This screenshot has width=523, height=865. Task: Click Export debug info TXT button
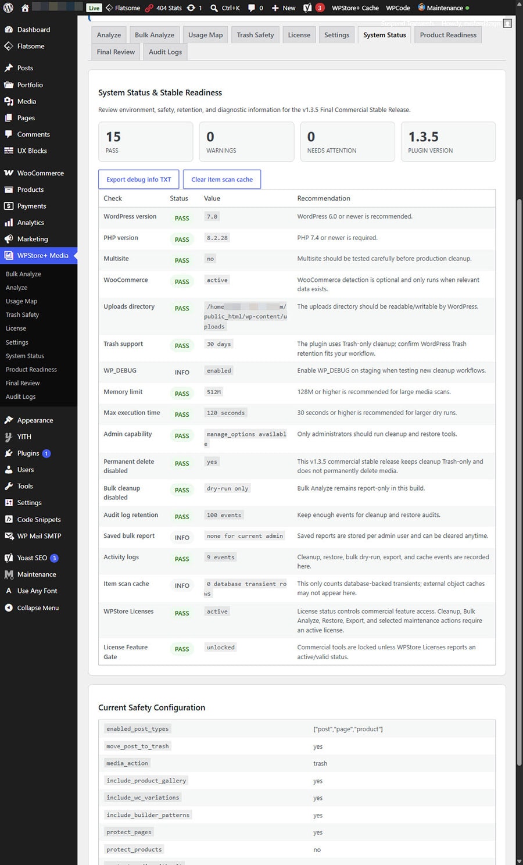[x=139, y=180]
